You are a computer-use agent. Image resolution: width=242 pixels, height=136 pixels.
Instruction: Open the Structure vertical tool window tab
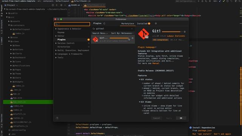click(2, 27)
